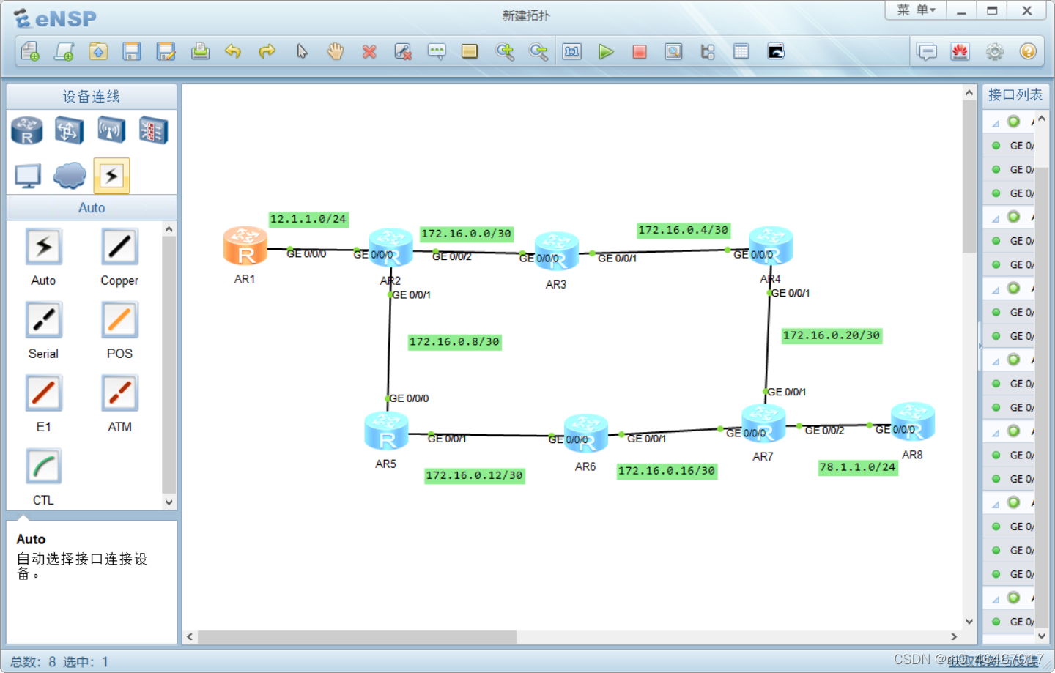Click the Save As toolbar icon

(166, 51)
